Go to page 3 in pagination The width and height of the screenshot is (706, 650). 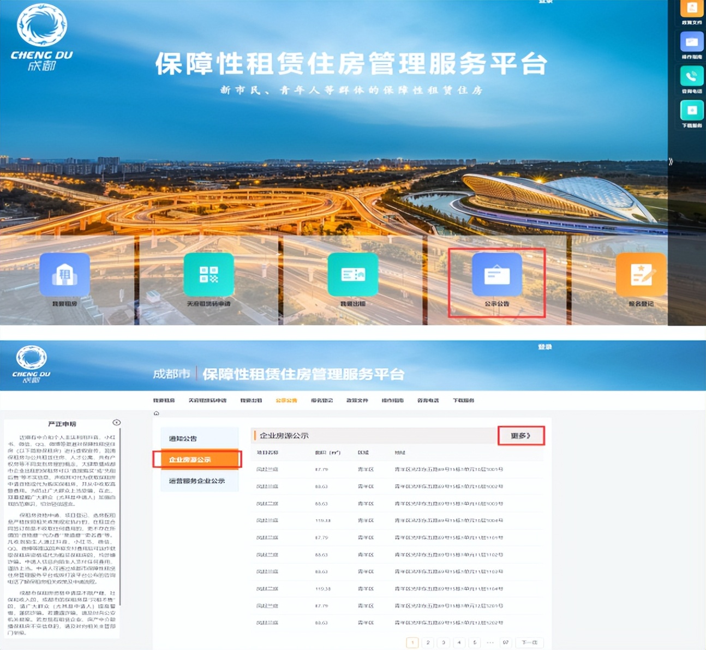(x=443, y=642)
